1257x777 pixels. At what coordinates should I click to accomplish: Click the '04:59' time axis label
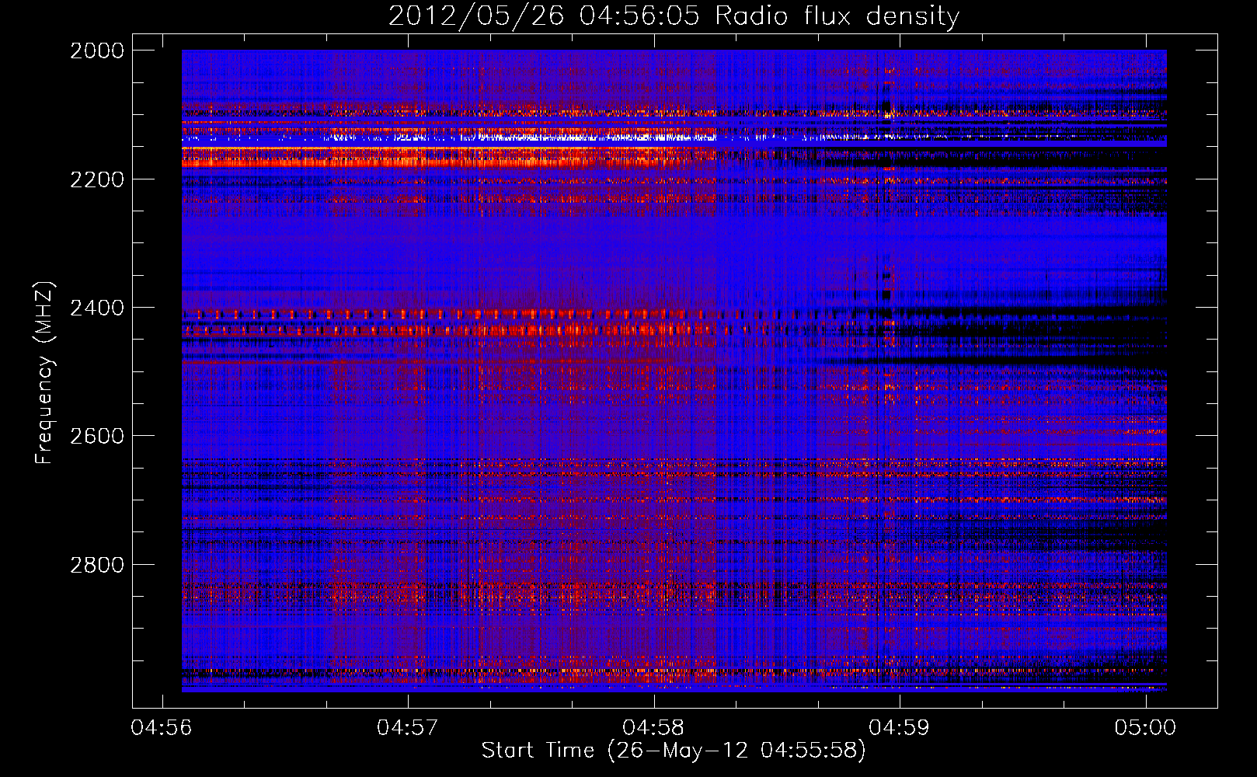click(x=899, y=728)
